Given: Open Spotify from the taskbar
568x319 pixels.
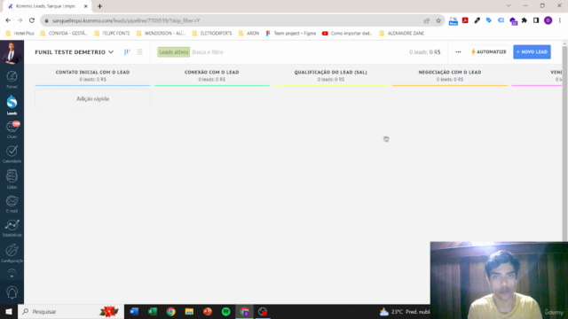Looking at the screenshot, I should [226, 311].
